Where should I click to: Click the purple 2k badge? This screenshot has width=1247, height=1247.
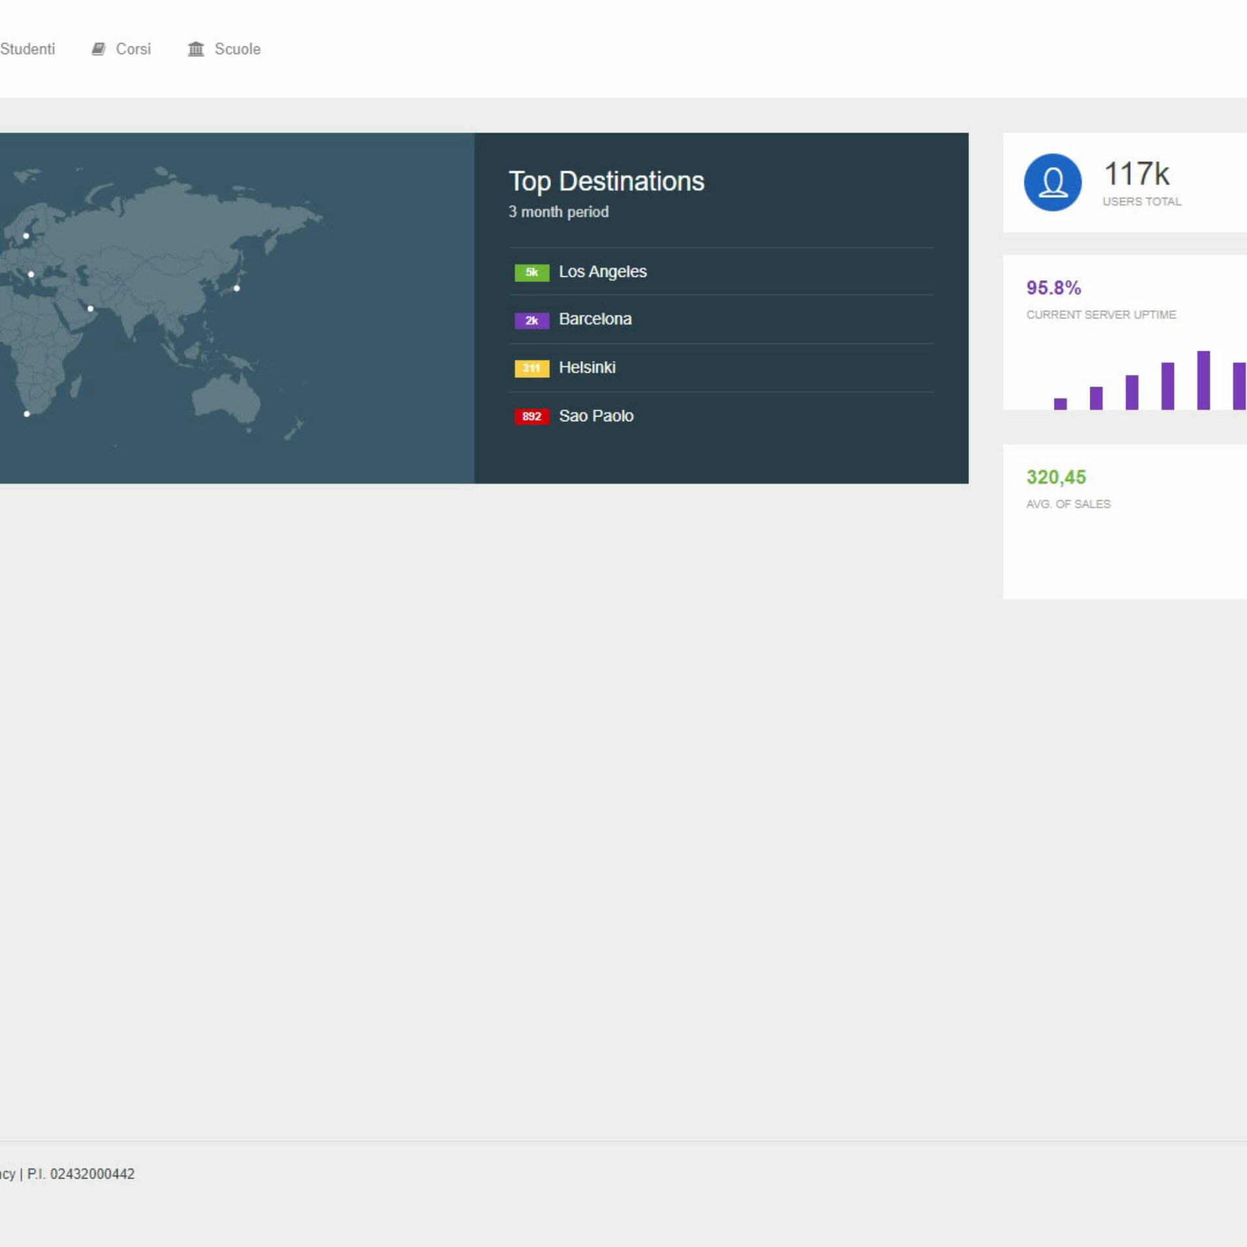[x=531, y=321]
